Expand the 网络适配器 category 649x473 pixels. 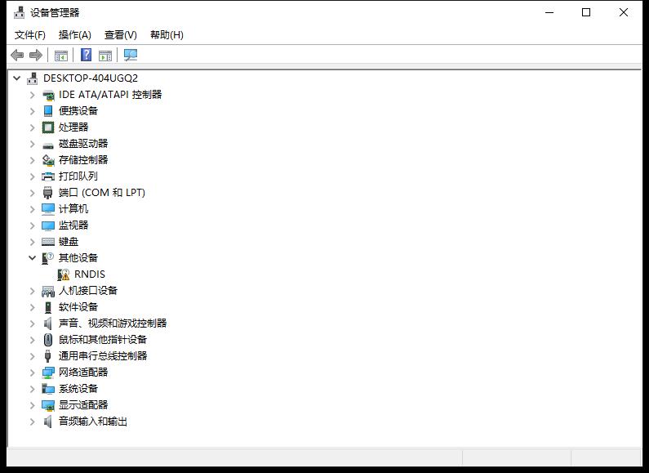pyautogui.click(x=33, y=373)
